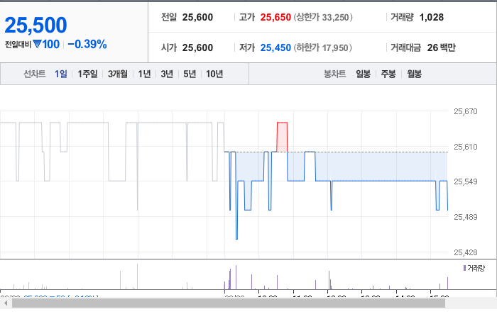Click the 선차트 label
The image size is (497, 319).
pyautogui.click(x=35, y=74)
